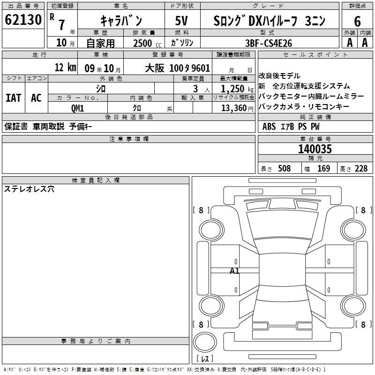This screenshot has width=375, height=375.
Task: Click the chassis number 140035
Action: click(x=315, y=149)
